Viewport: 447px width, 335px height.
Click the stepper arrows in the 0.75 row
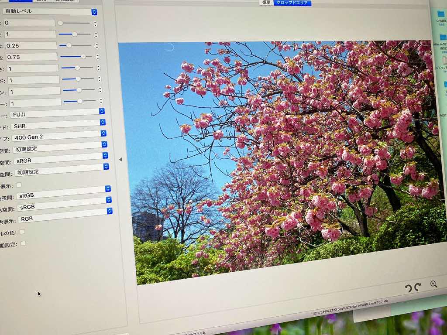pyautogui.click(x=97, y=57)
